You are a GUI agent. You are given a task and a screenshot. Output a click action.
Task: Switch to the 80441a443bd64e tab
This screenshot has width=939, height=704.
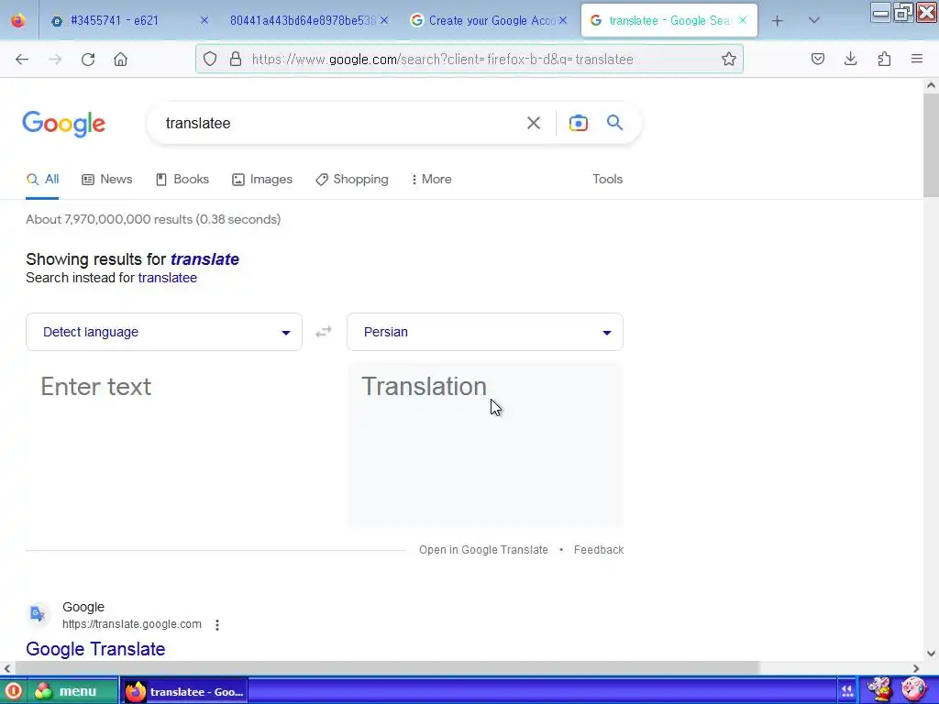click(303, 20)
